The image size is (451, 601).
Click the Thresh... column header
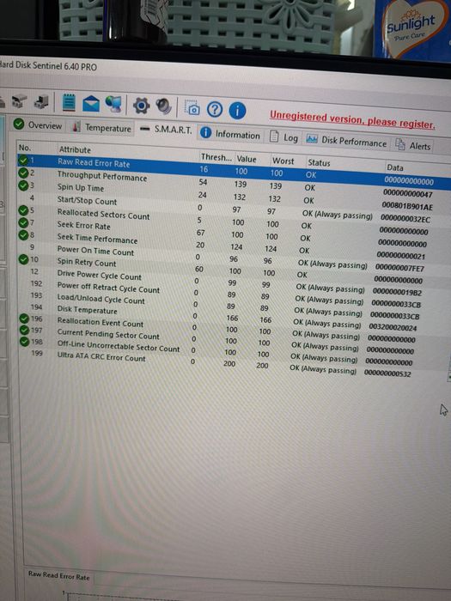tap(216, 157)
